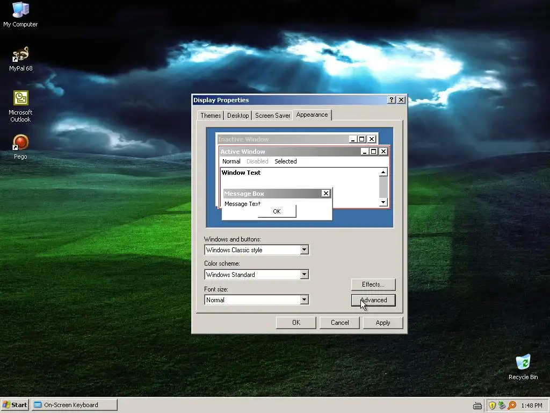The width and height of the screenshot is (550, 413).
Task: Click the Normal menu item in preview
Action: 231,161
